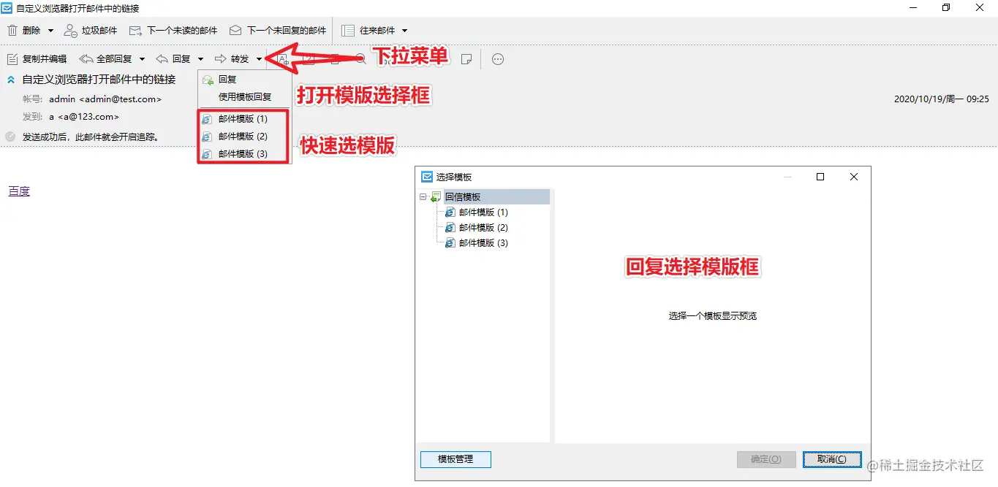The height and width of the screenshot is (487, 998).
Task: Choose 使用模板回复 from the menu
Action: 245,96
